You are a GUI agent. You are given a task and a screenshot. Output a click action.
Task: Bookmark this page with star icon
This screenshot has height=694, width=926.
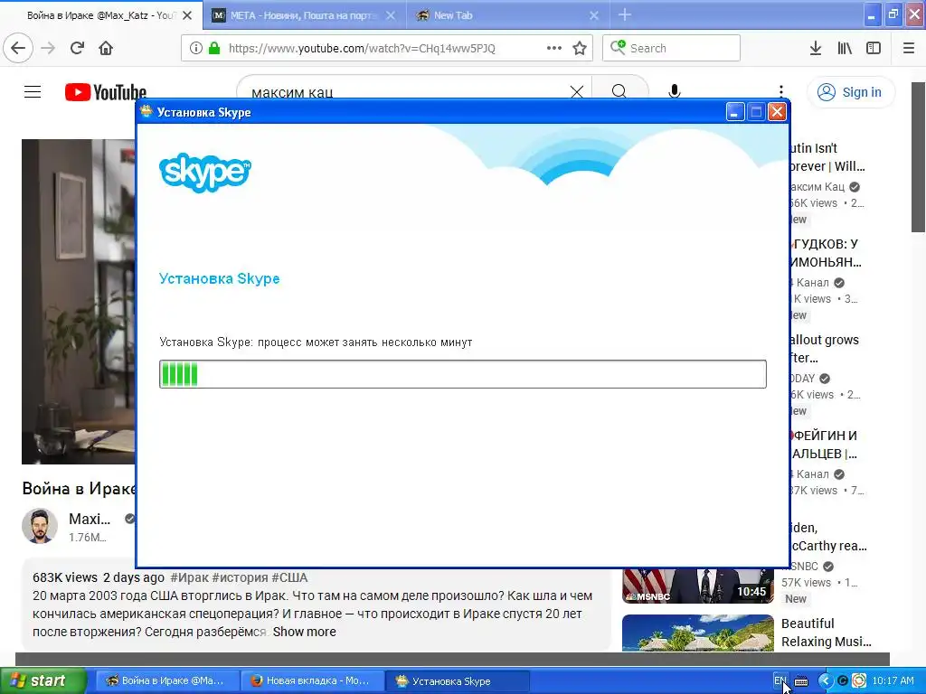point(580,48)
